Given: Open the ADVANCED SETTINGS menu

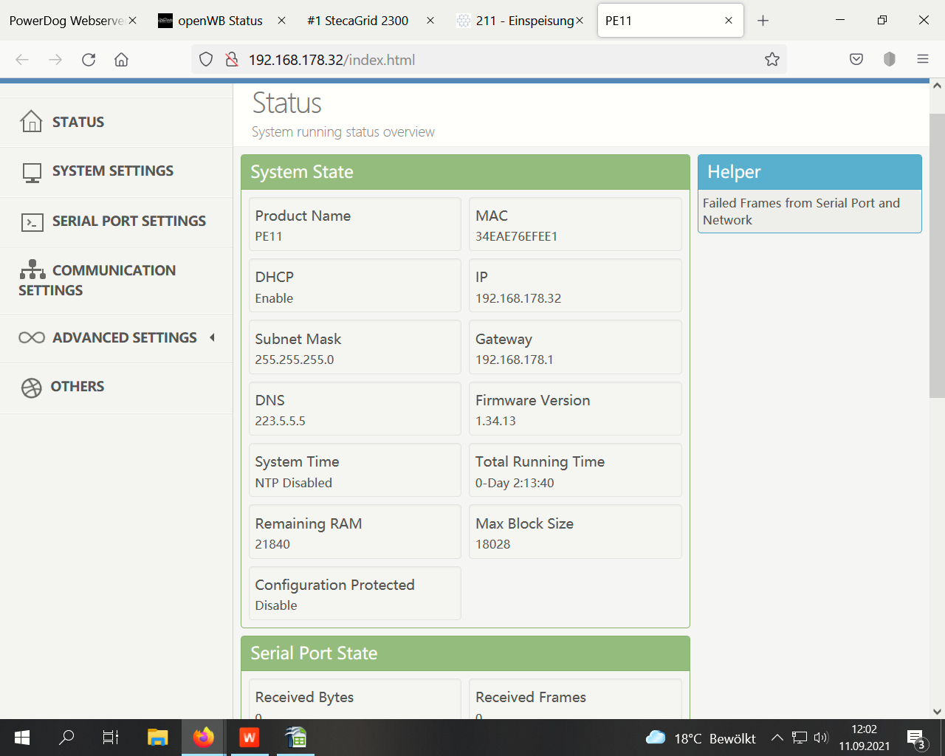Looking at the screenshot, I should [116, 337].
